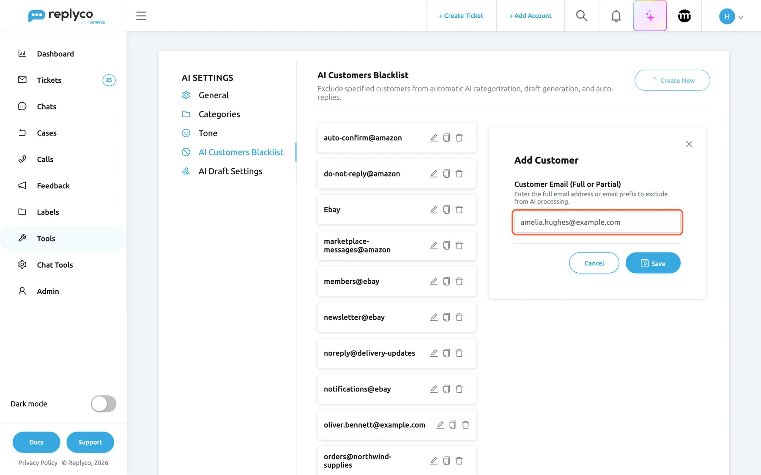
Task: Open AI Draft Settings
Action: tap(230, 171)
